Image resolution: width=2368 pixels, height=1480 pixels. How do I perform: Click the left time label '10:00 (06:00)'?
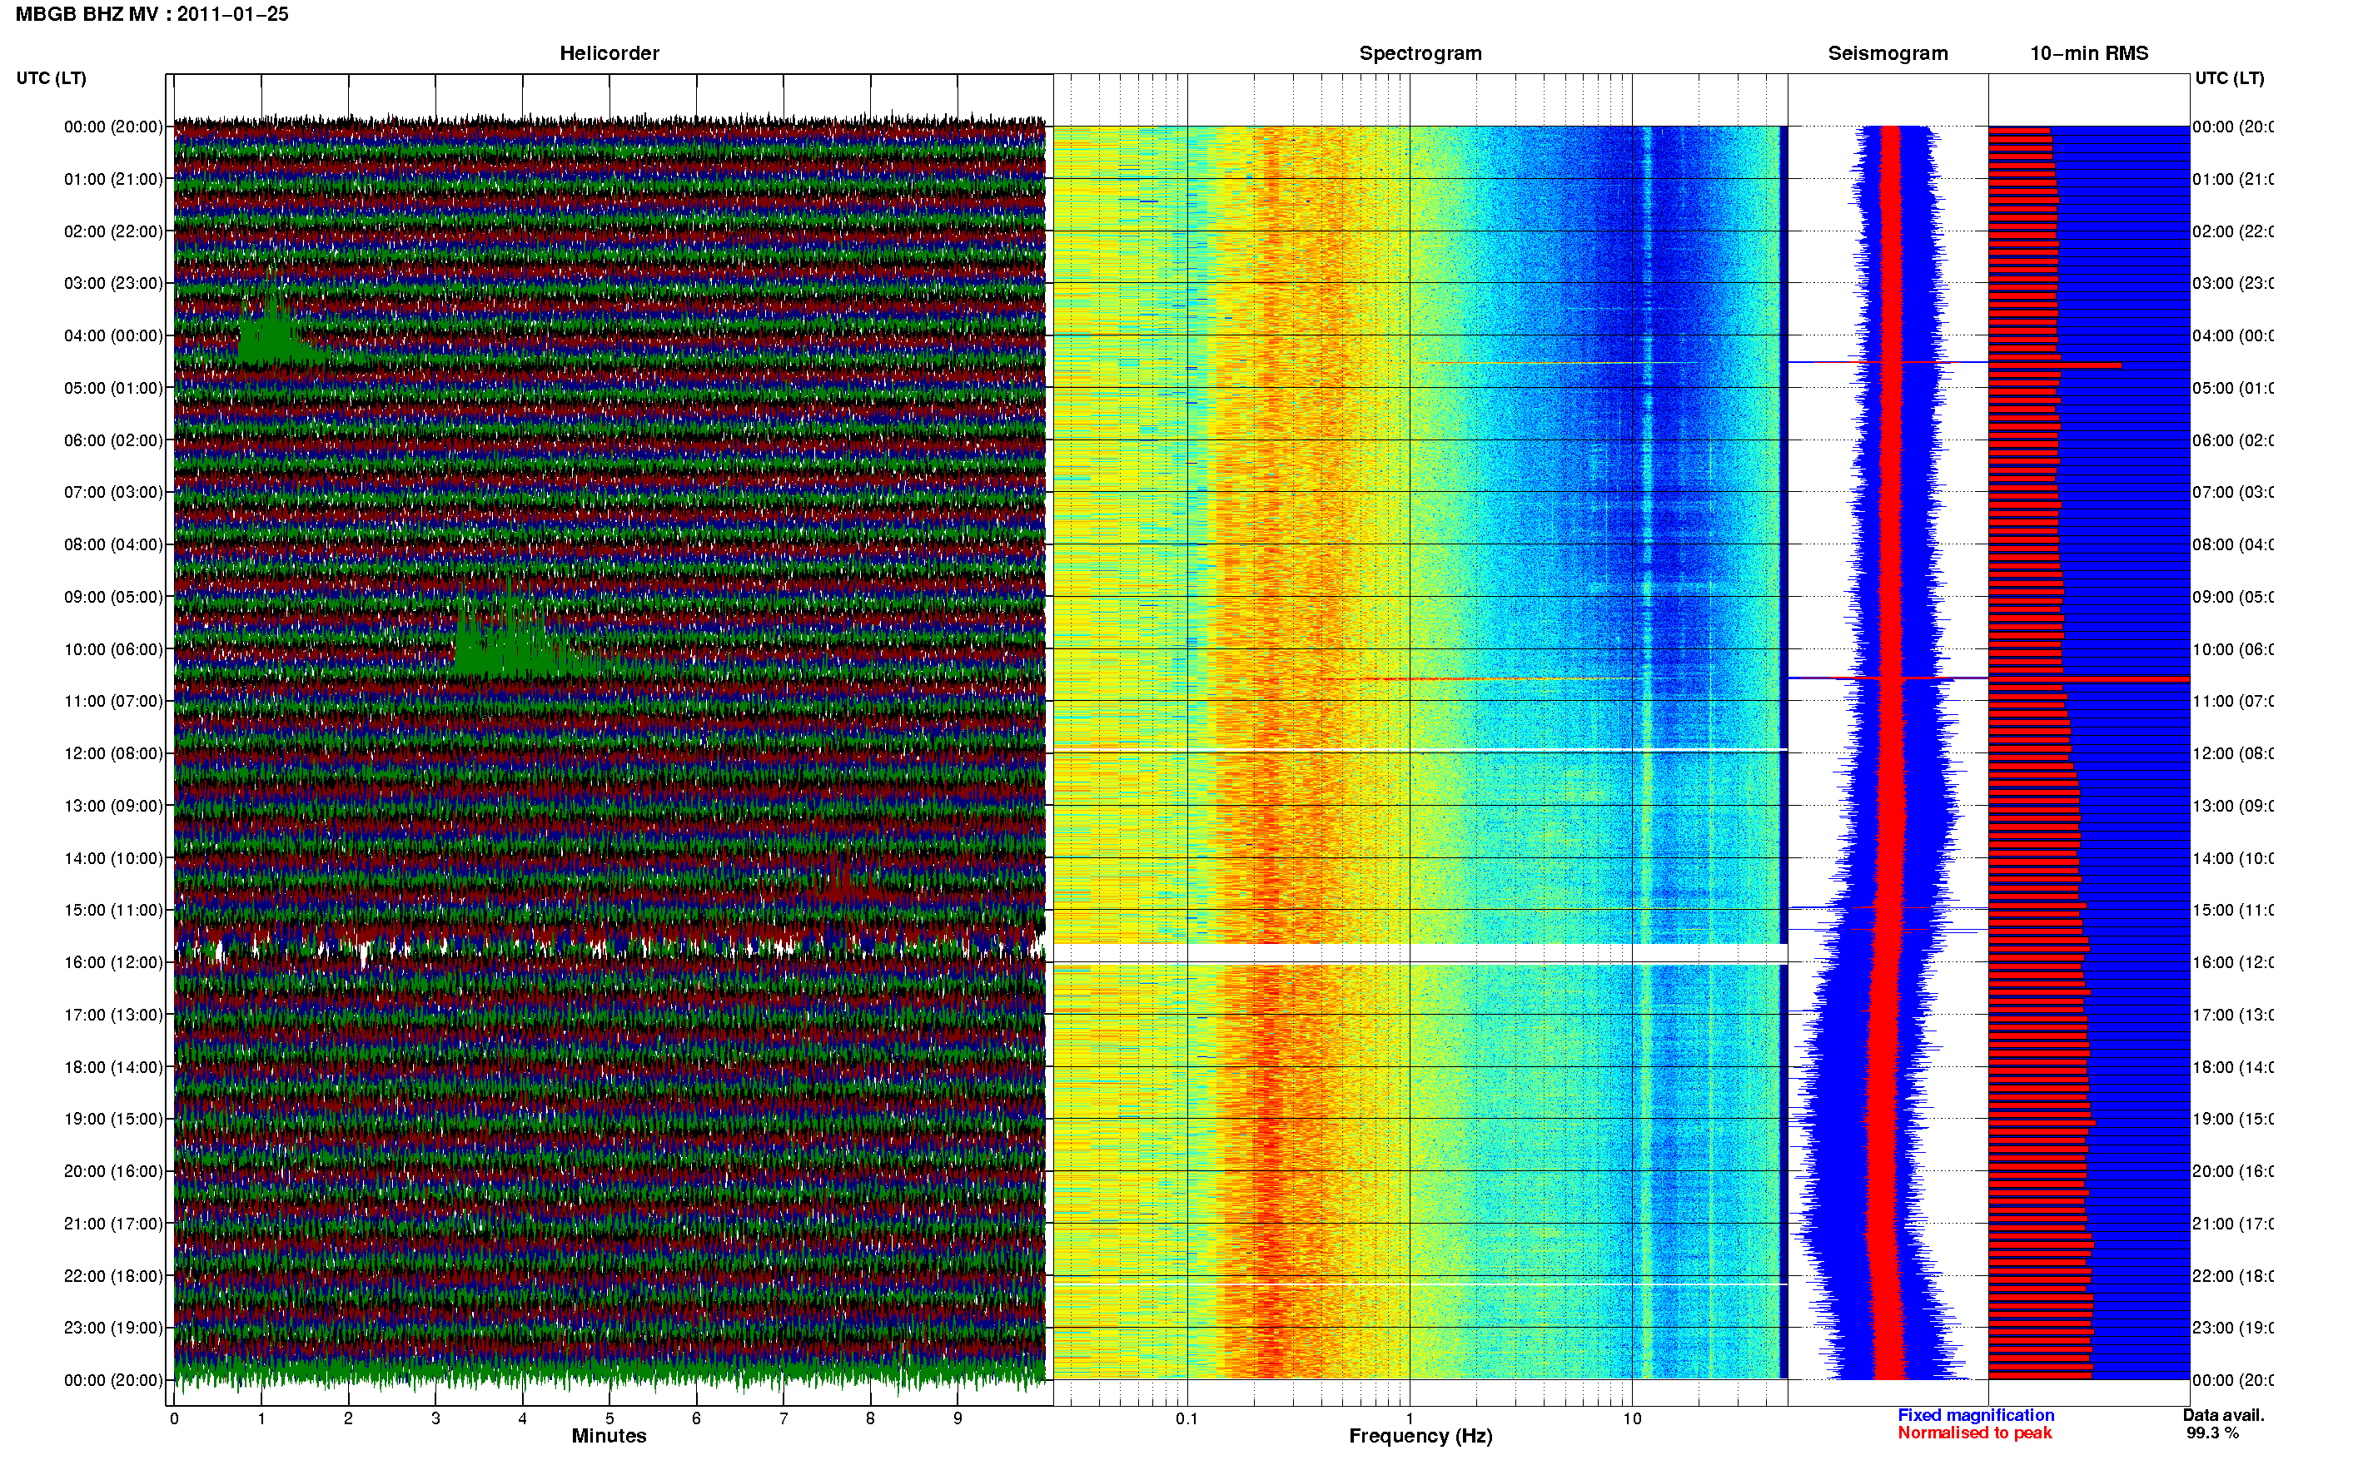[113, 649]
